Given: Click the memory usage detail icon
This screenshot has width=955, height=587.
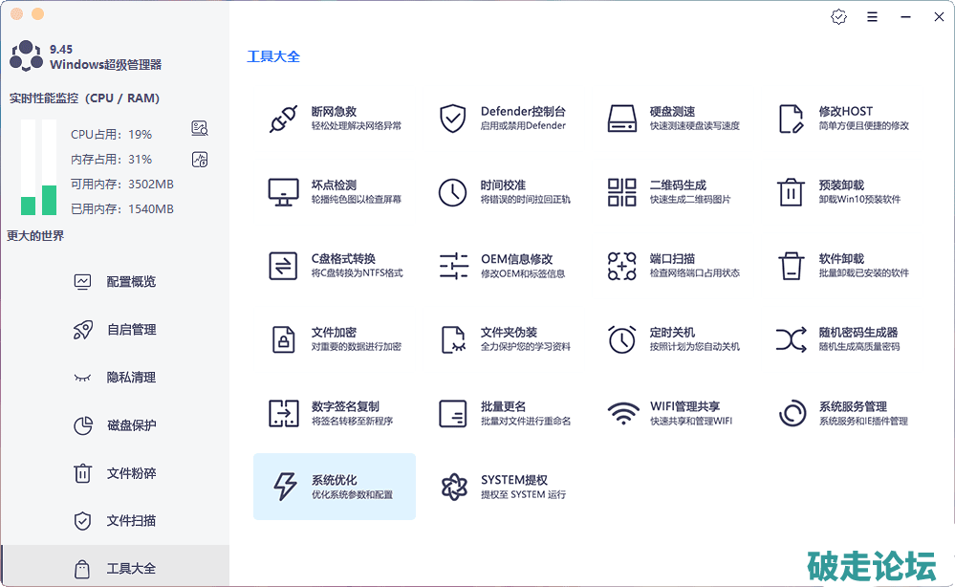Looking at the screenshot, I should tap(199, 160).
